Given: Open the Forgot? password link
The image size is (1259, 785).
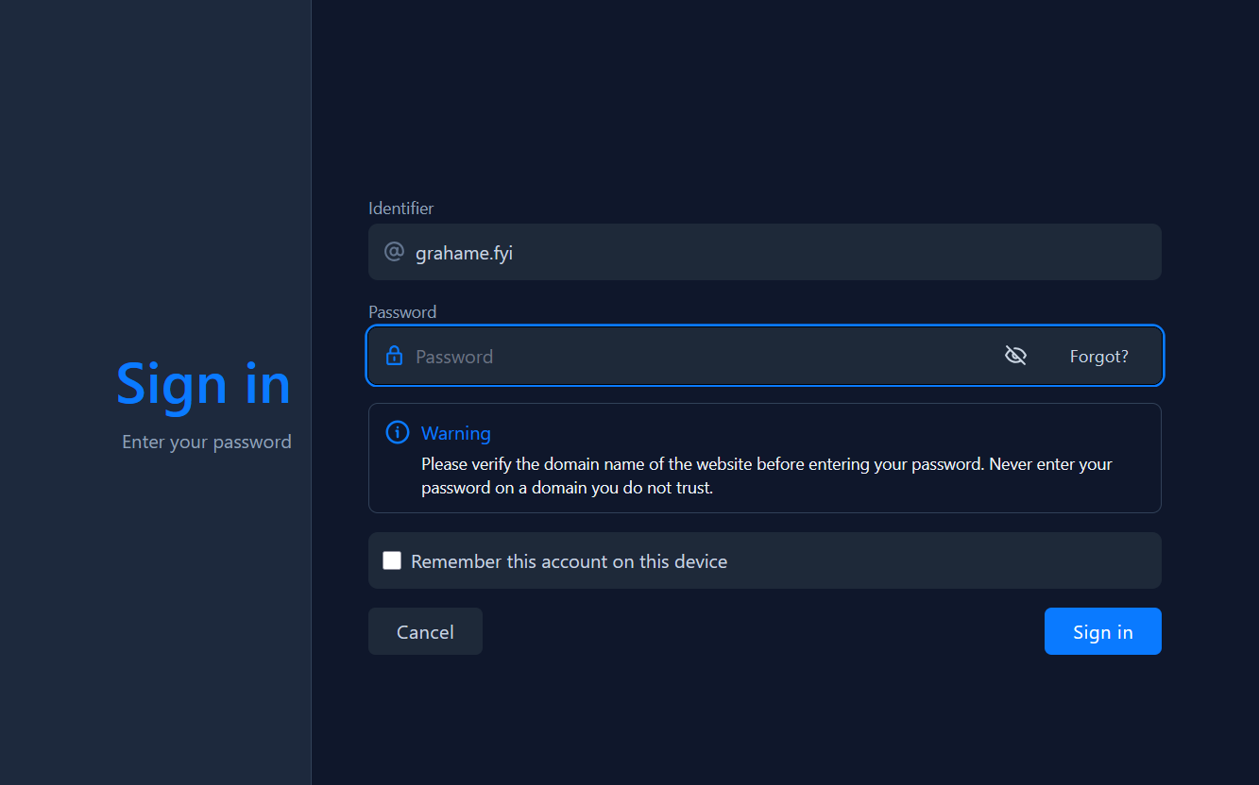Looking at the screenshot, I should [1098, 357].
